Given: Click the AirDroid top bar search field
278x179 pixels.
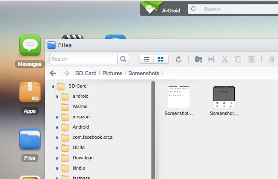Looking at the screenshot, I should (233, 9).
